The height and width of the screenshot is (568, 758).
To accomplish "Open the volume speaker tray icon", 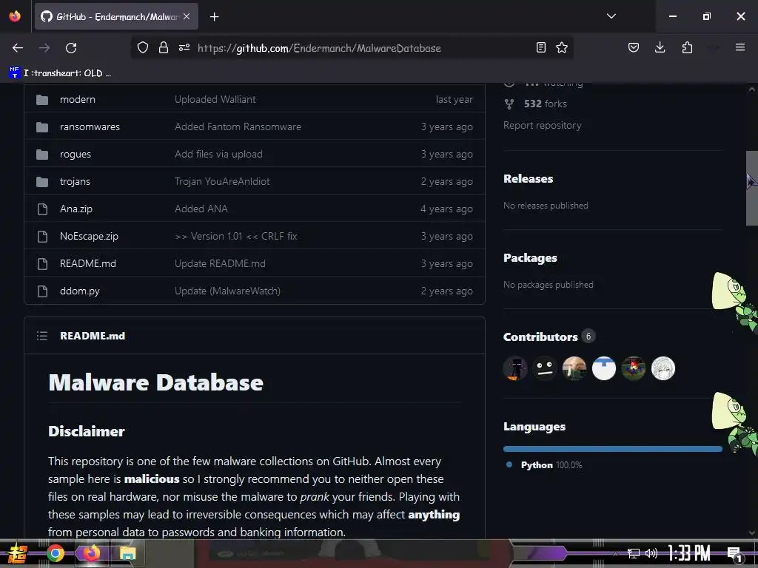I will (x=651, y=553).
